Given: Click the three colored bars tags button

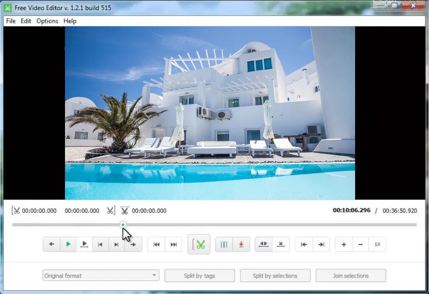Looking at the screenshot, I should click(224, 244).
